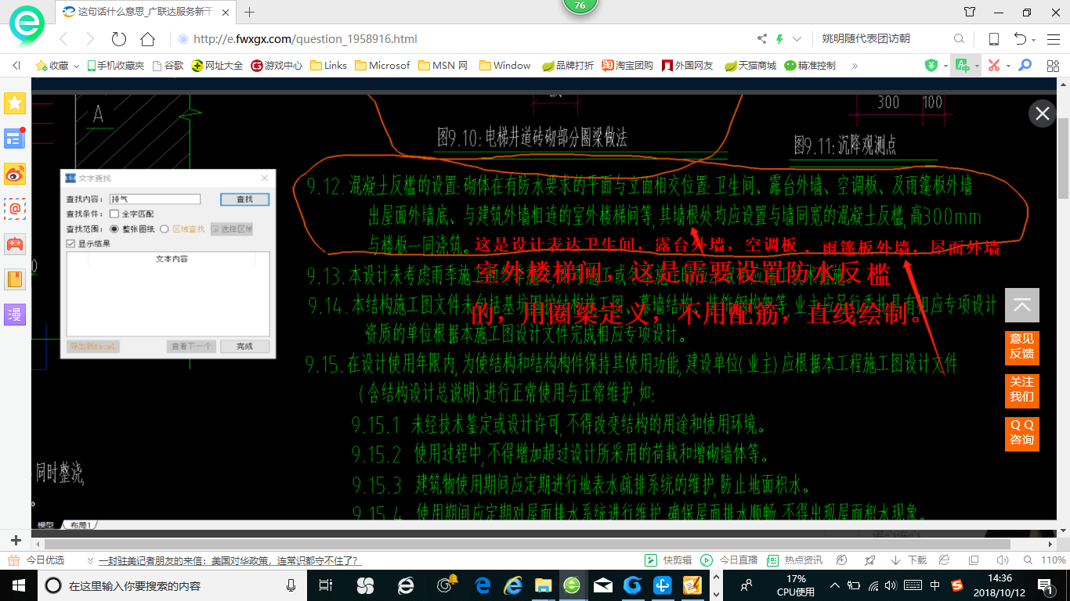The width and height of the screenshot is (1070, 601).
Task: Open the 收藏 favorites star bookmark
Action: [52, 66]
